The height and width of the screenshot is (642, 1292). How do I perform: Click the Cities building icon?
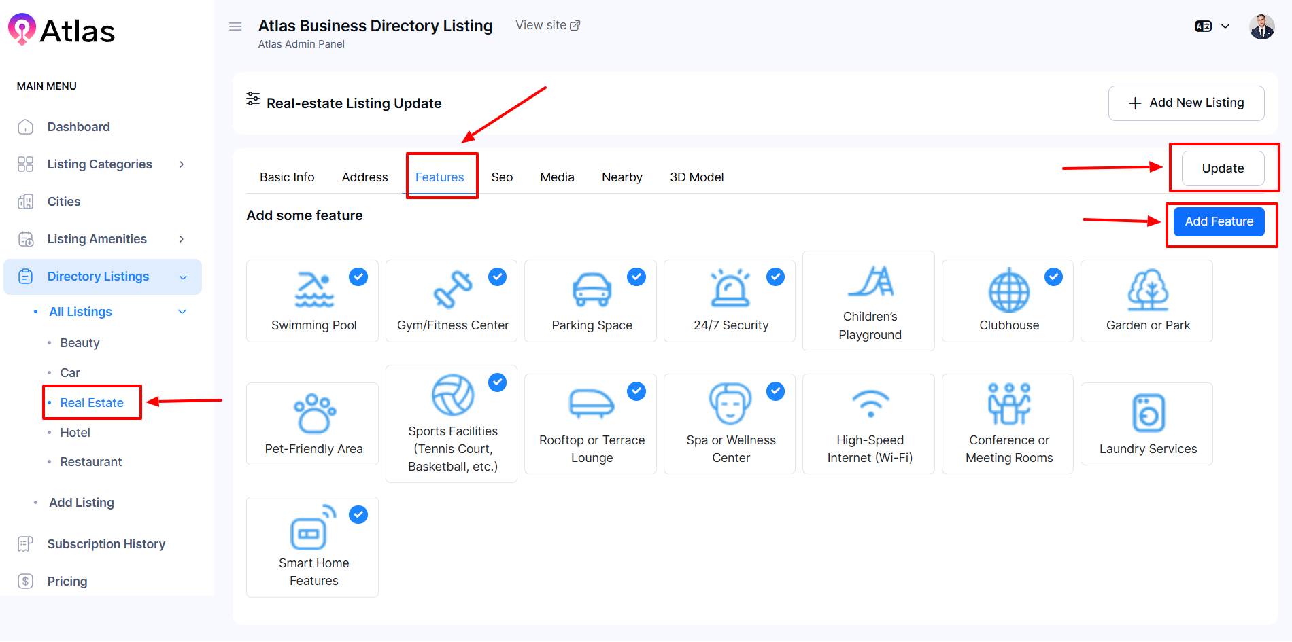[x=25, y=202]
